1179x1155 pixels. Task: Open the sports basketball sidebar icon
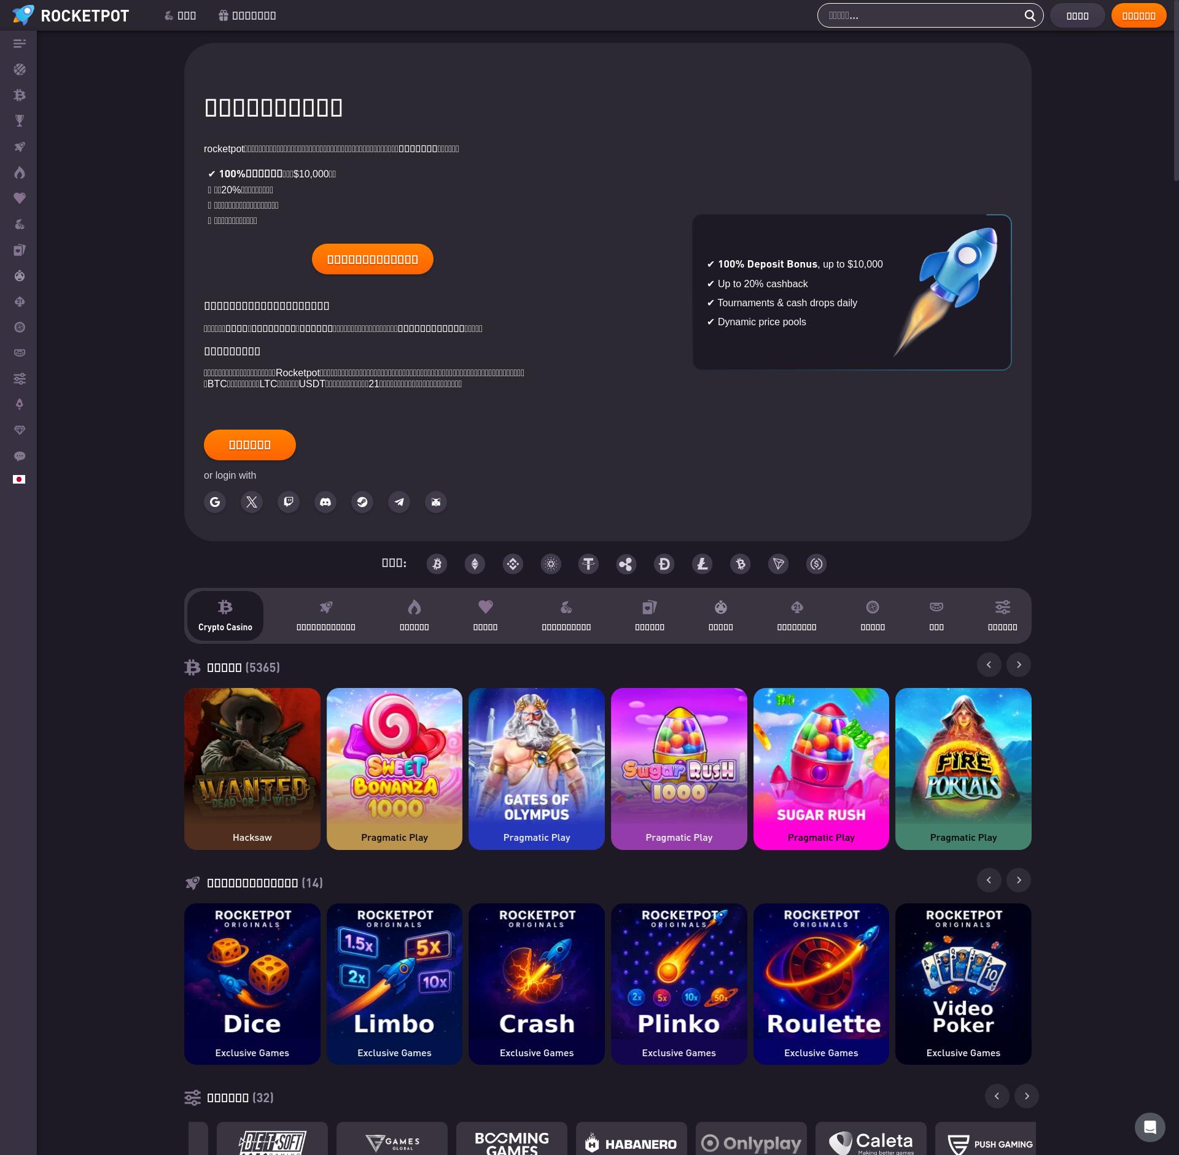20,70
